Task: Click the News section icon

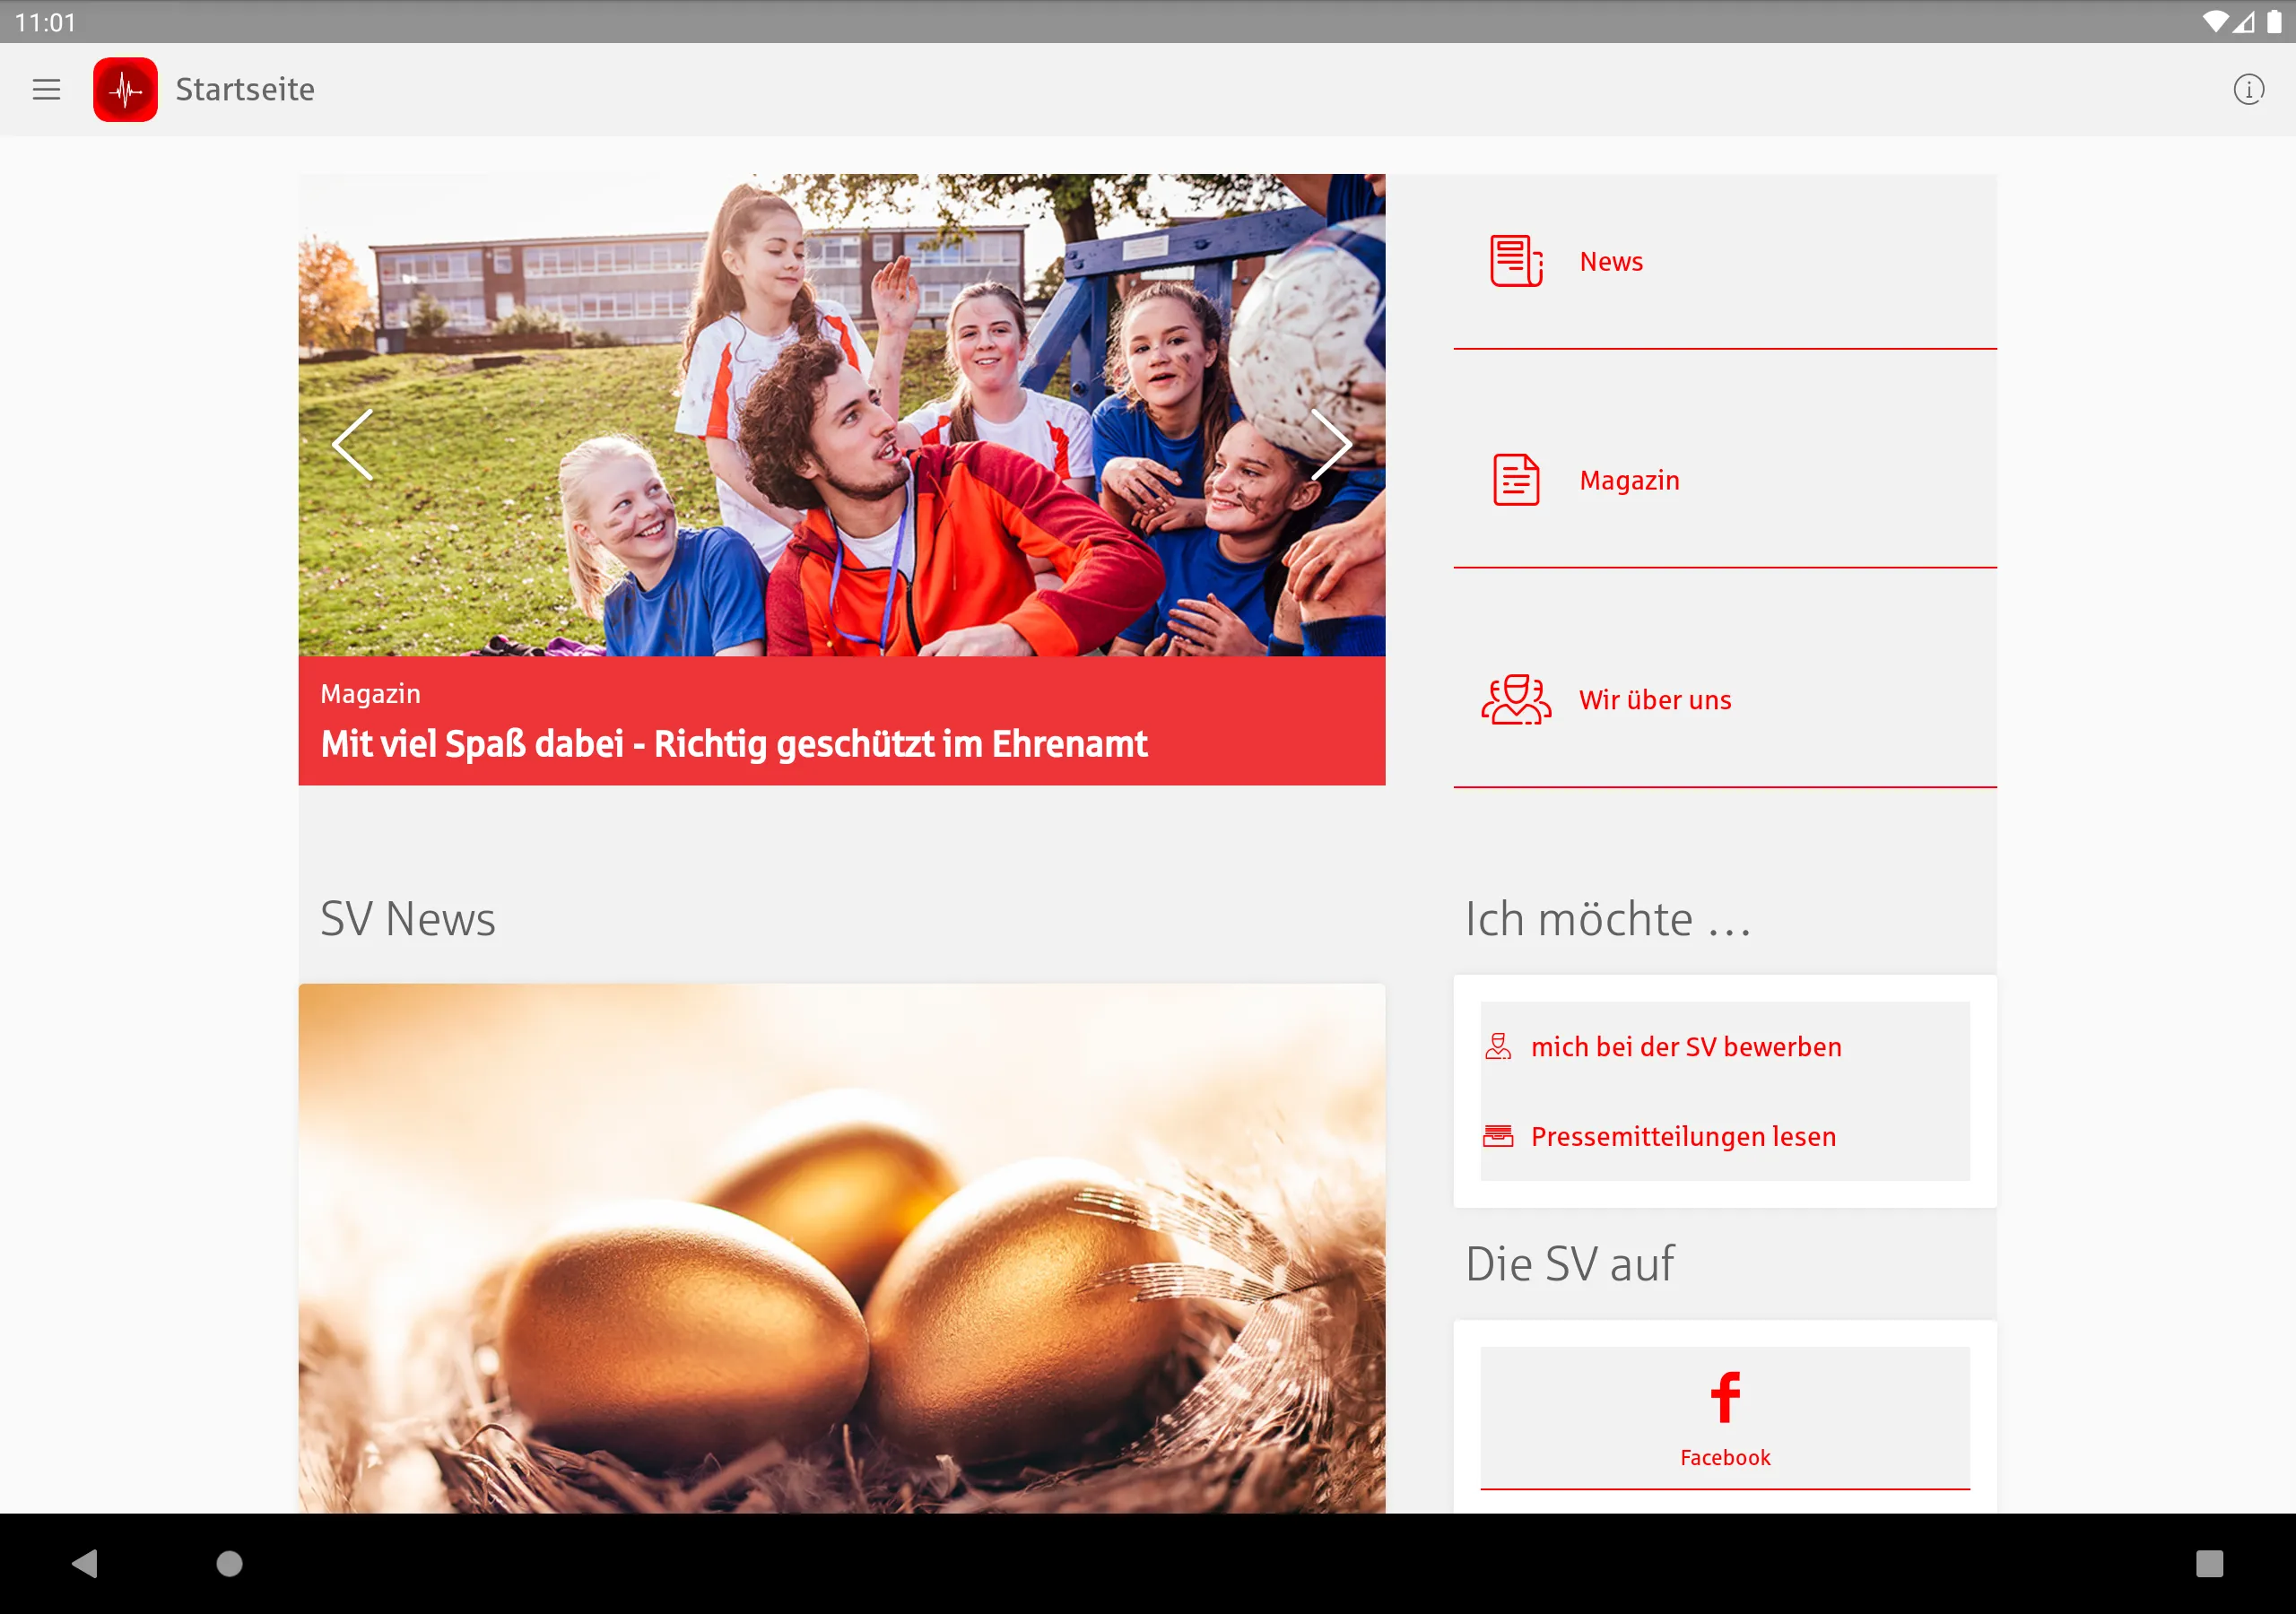Action: [x=1515, y=260]
